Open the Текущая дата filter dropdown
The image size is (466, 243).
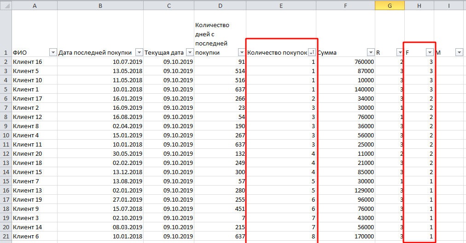point(189,52)
